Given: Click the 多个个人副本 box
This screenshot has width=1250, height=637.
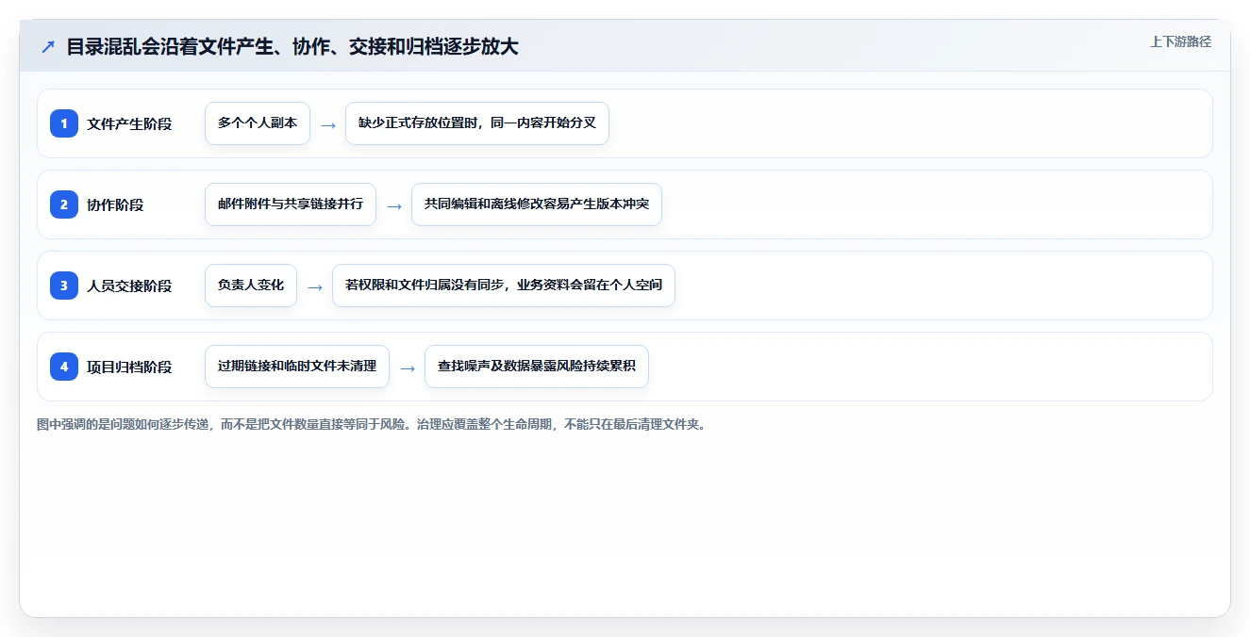Looking at the screenshot, I should 258,123.
